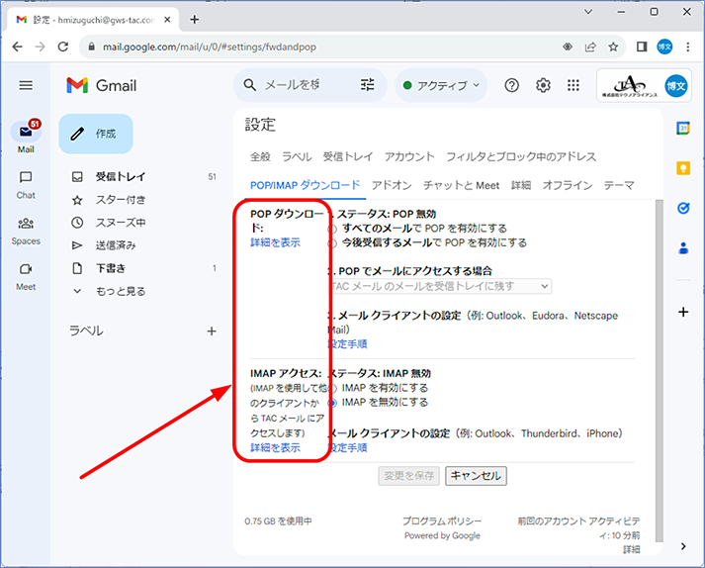This screenshot has height=568, width=705.
Task: Open Mail in the left rail
Action: pos(26,138)
